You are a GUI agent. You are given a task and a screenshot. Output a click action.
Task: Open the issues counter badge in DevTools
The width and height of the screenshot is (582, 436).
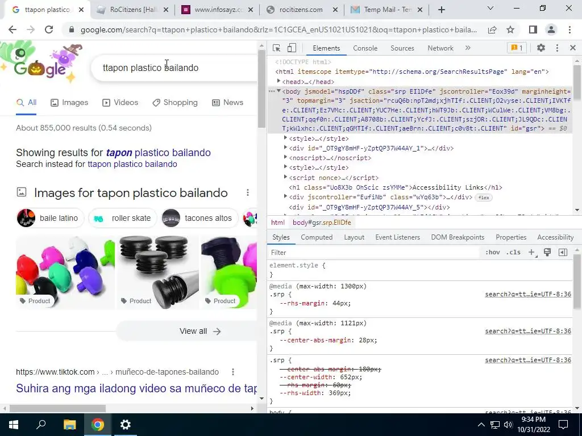(x=517, y=48)
